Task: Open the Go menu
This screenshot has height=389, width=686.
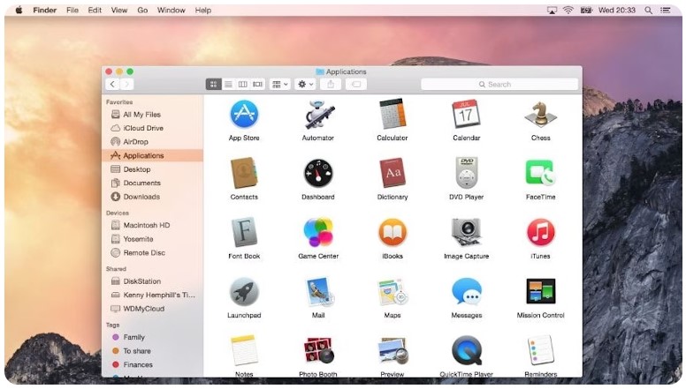Action: point(142,10)
